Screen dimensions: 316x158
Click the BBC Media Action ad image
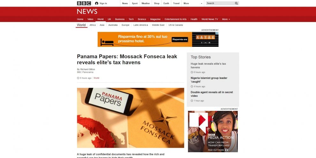click(213, 132)
